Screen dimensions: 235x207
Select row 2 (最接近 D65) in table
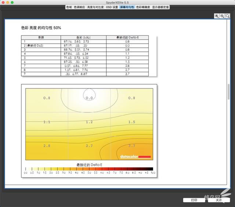coord(85,46)
